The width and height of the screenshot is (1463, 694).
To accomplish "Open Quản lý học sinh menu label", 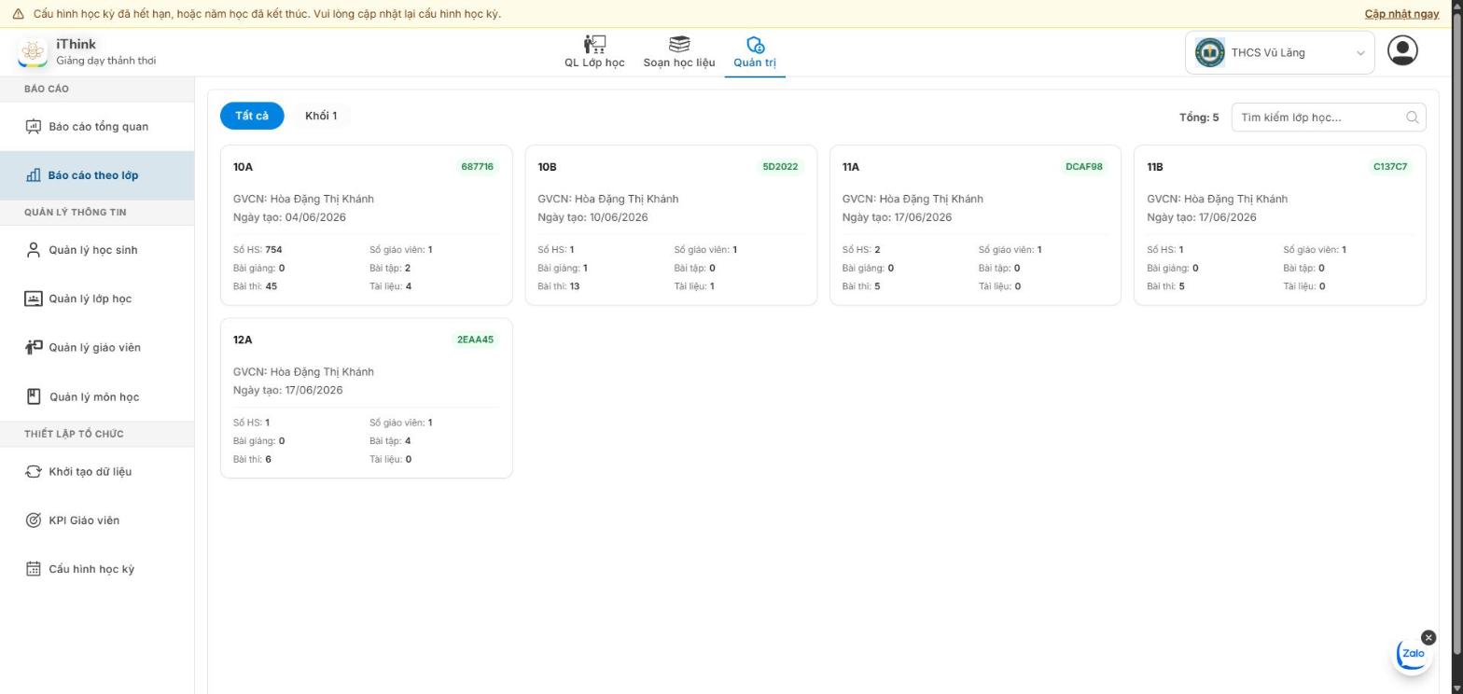I will coord(93,250).
